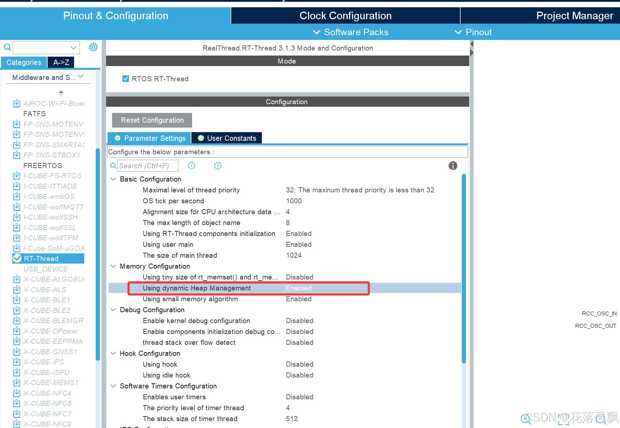Select Using idle hook Disabled value
Viewport: 620px width, 428px height.
[300, 375]
